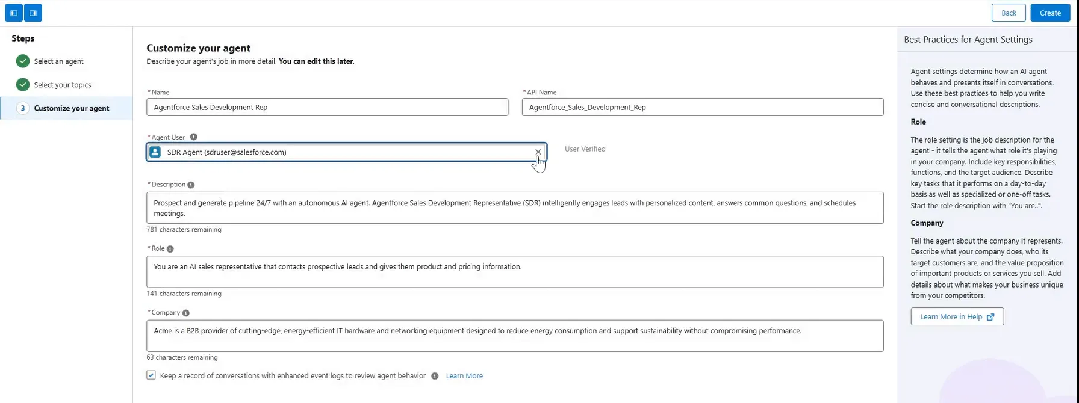Toggle the right sidebar panel icon

click(33, 13)
